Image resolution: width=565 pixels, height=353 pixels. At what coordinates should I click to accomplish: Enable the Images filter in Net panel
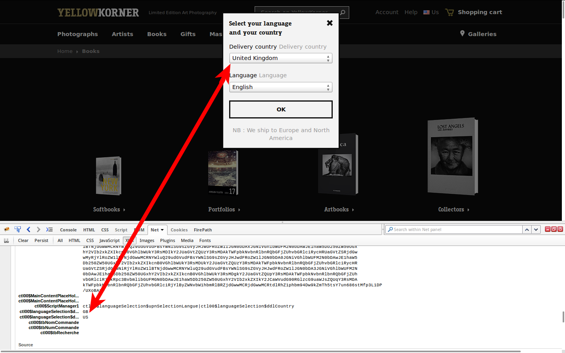[147, 240]
